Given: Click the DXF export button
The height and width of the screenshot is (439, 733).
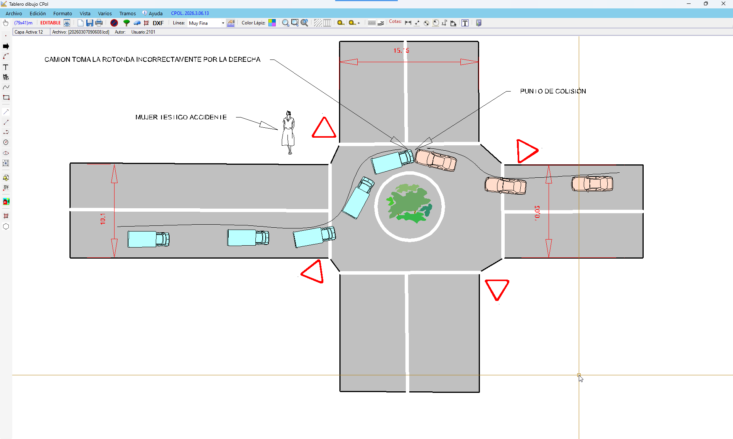Looking at the screenshot, I should [x=158, y=23].
